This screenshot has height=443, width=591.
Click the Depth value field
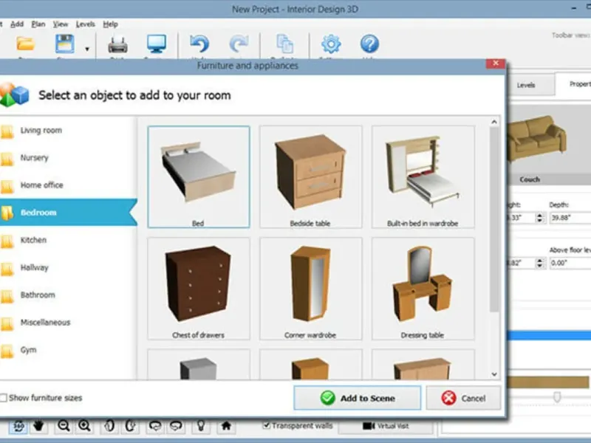(x=570, y=218)
